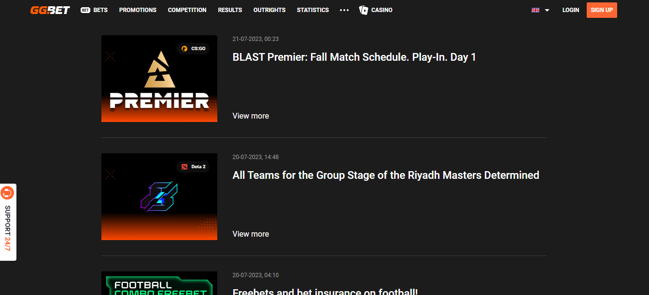
Task: Click the CS:GO category badge
Action: click(x=193, y=49)
